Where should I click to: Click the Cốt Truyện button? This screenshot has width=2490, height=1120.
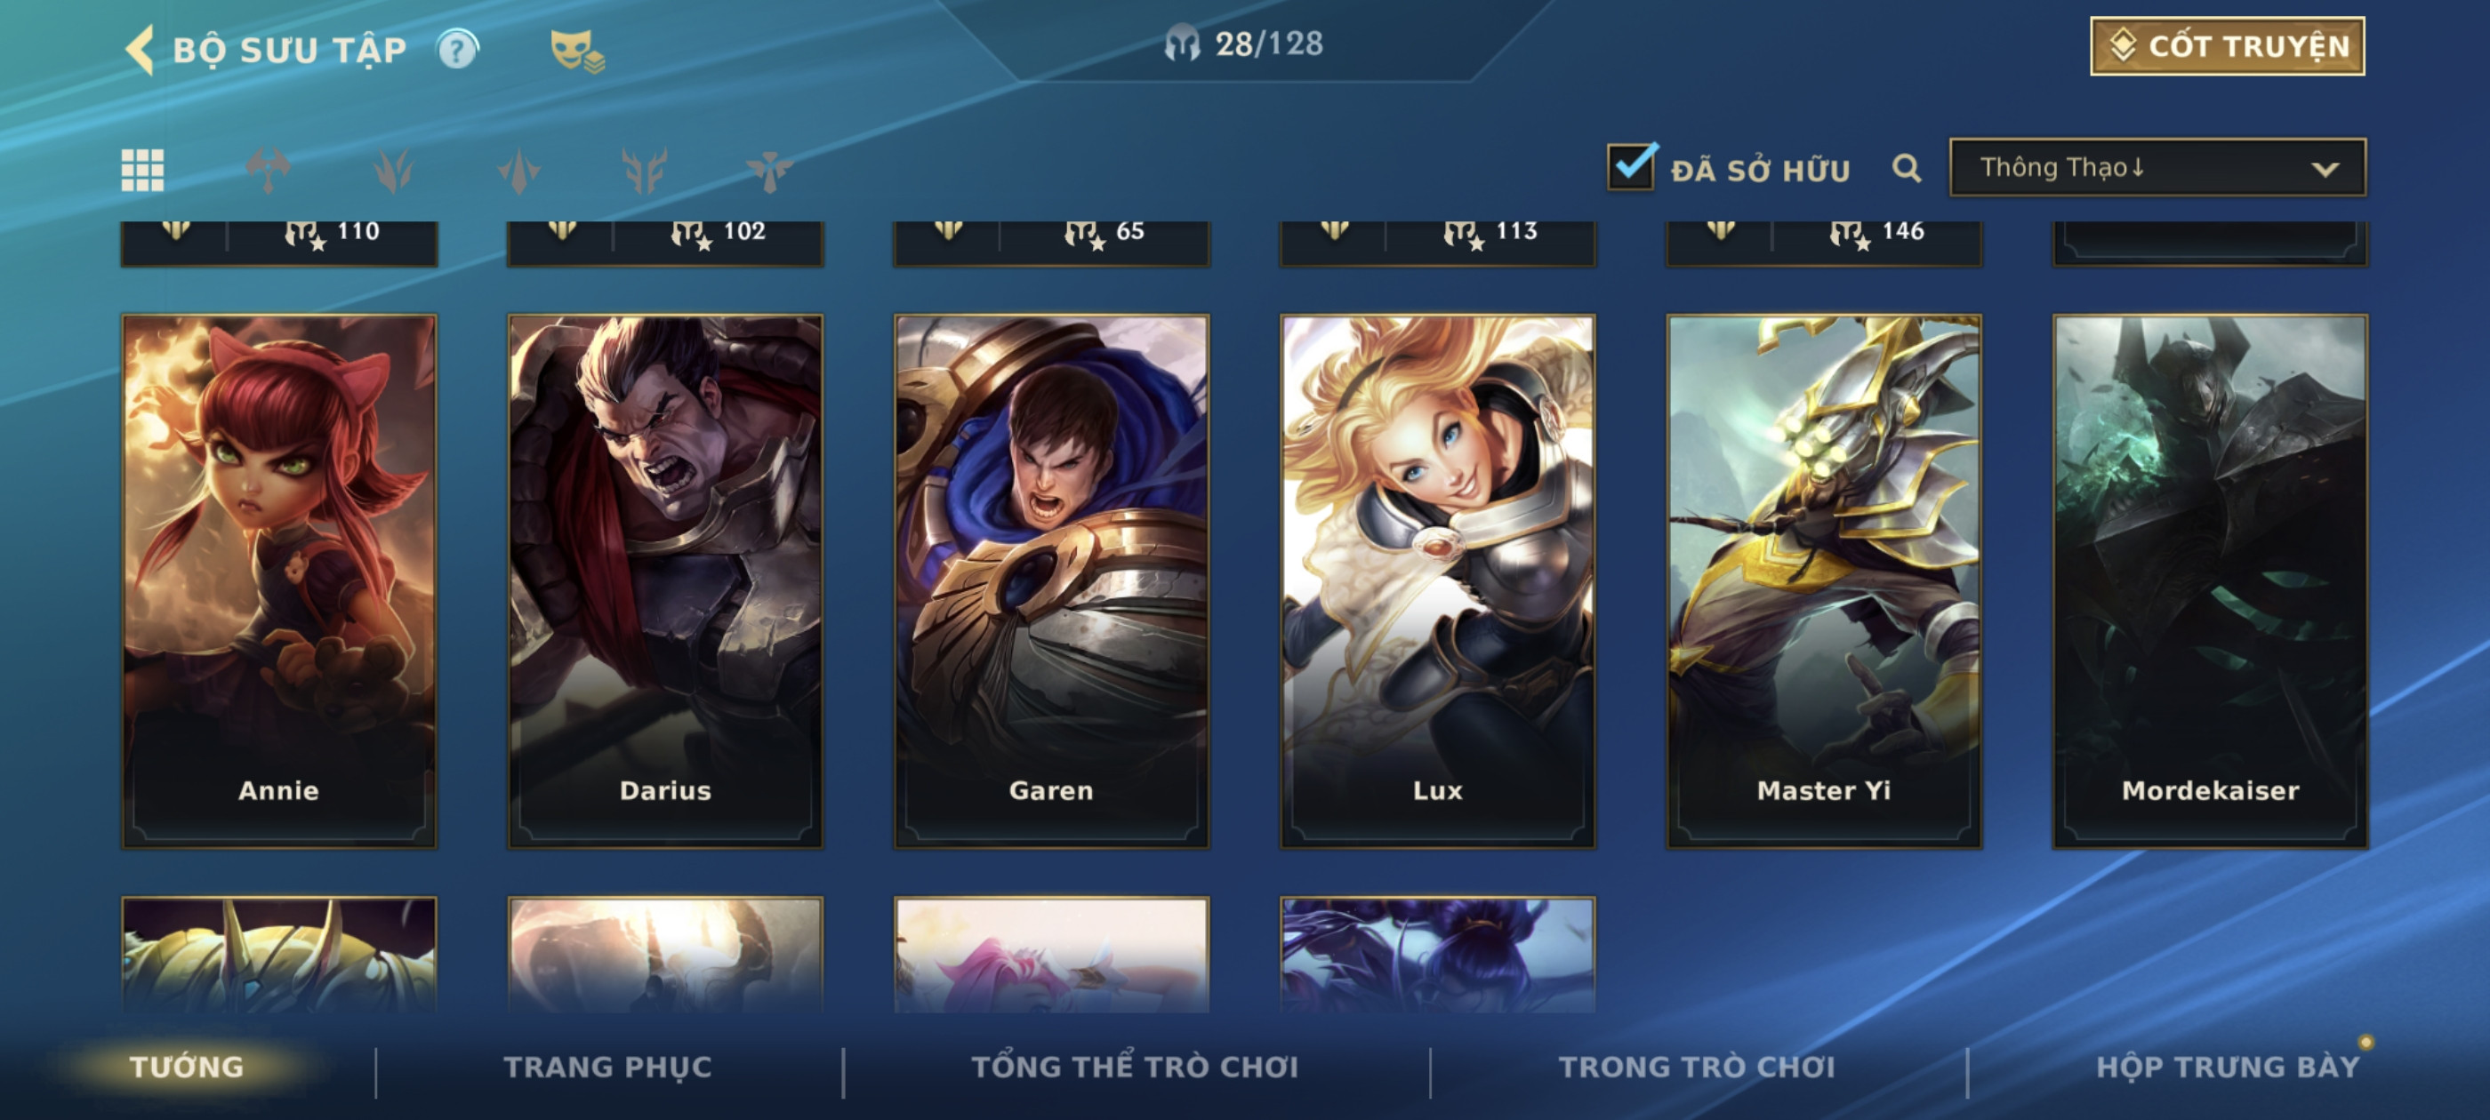pyautogui.click(x=2227, y=45)
